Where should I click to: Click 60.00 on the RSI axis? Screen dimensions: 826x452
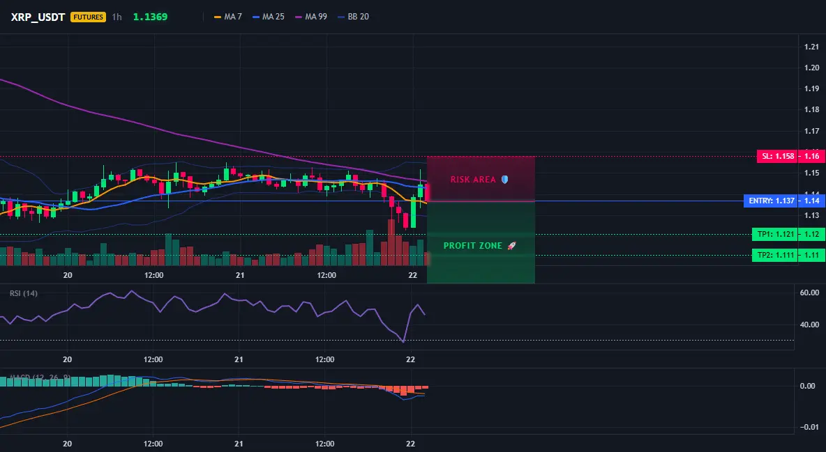click(x=810, y=293)
